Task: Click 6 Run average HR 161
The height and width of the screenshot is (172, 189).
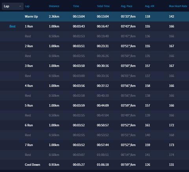Action: 148,125
